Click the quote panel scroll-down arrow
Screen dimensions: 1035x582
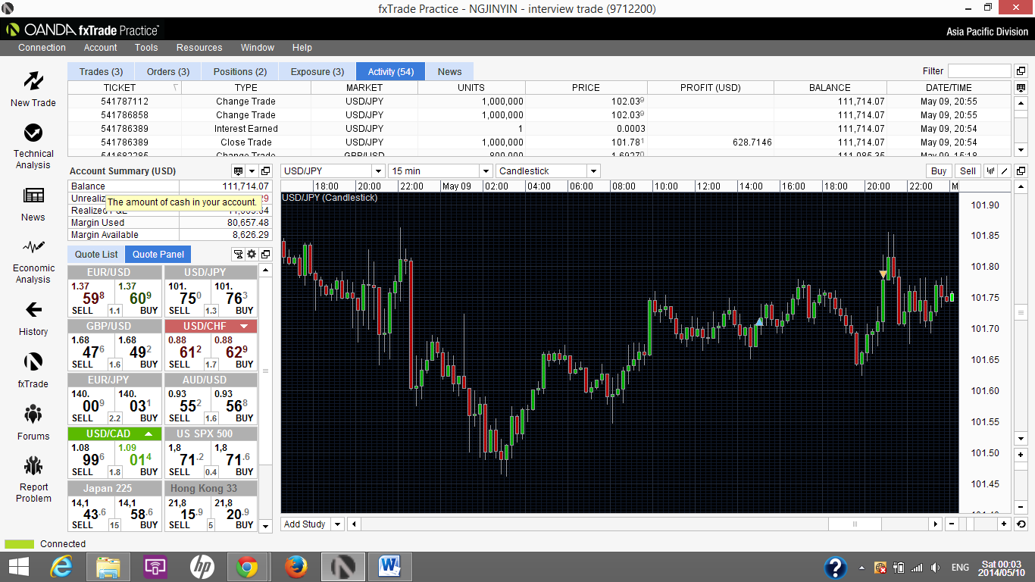point(265,526)
